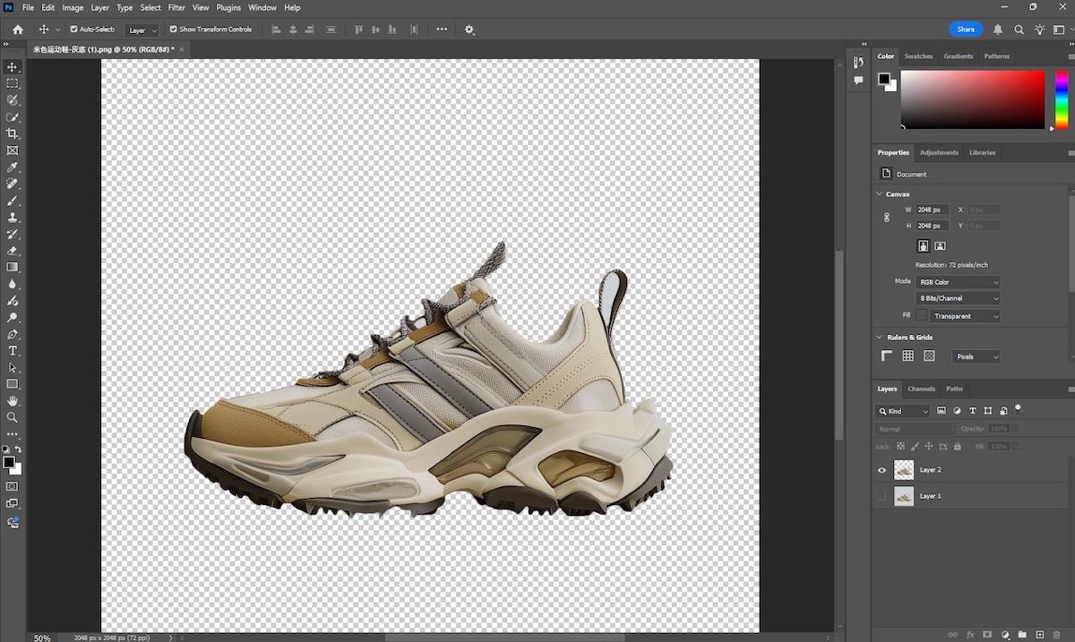Viewport: 1075px width, 642px height.
Task: Open the 8 Bits/Channel dropdown
Action: pos(958,298)
